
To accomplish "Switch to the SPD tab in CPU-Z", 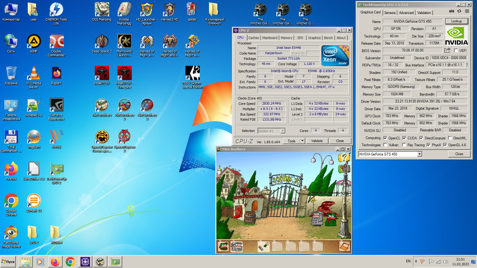I will point(300,38).
